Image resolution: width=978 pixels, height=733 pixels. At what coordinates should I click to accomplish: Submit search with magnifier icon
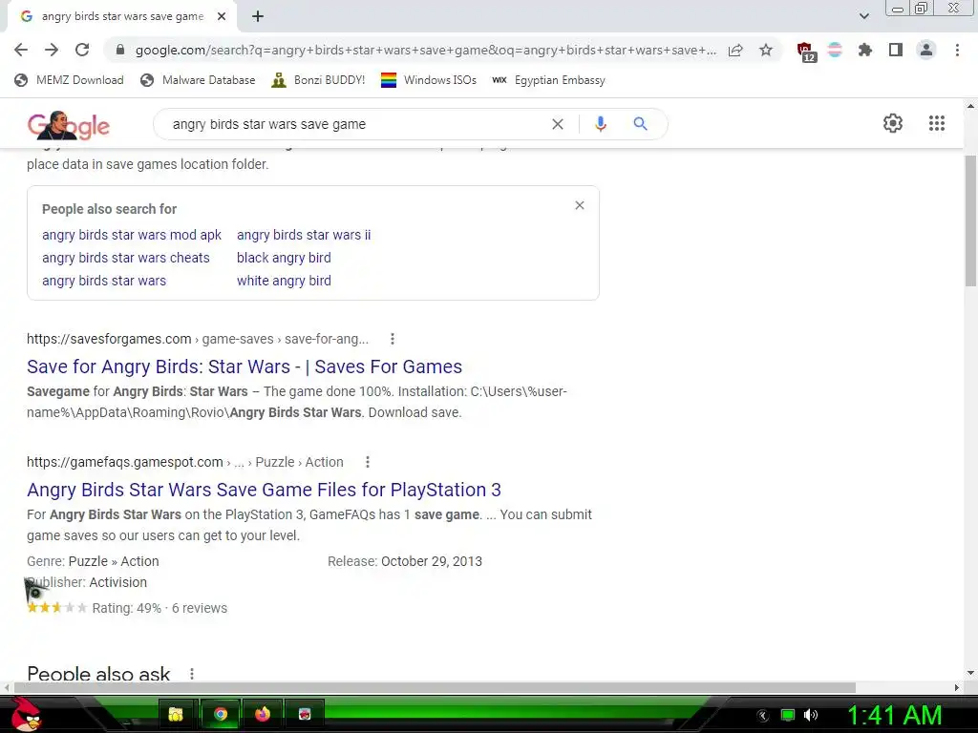click(640, 124)
